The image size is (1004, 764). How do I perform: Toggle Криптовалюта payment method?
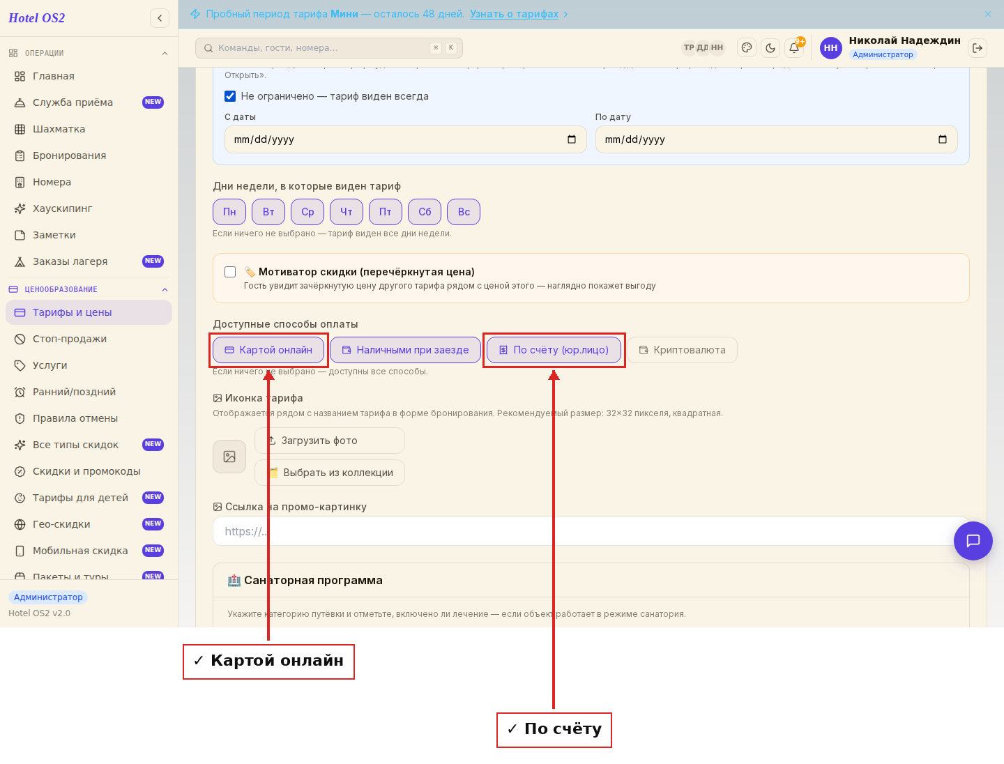(683, 350)
